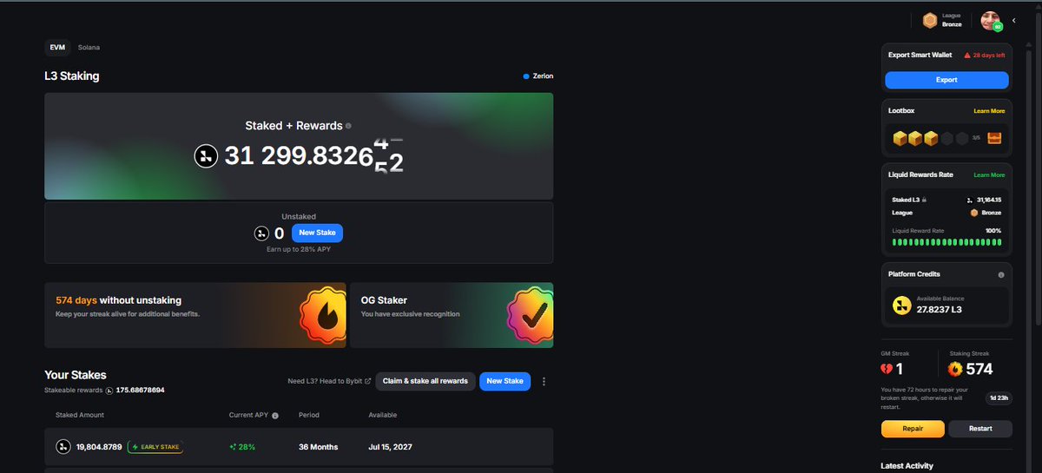The width and height of the screenshot is (1042, 473).
Task: Click the 36 Months period value
Action: click(319, 447)
